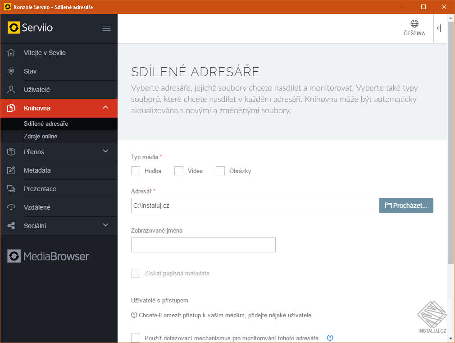
Task: Select the plug icon next to Stav
Action: [12, 71]
